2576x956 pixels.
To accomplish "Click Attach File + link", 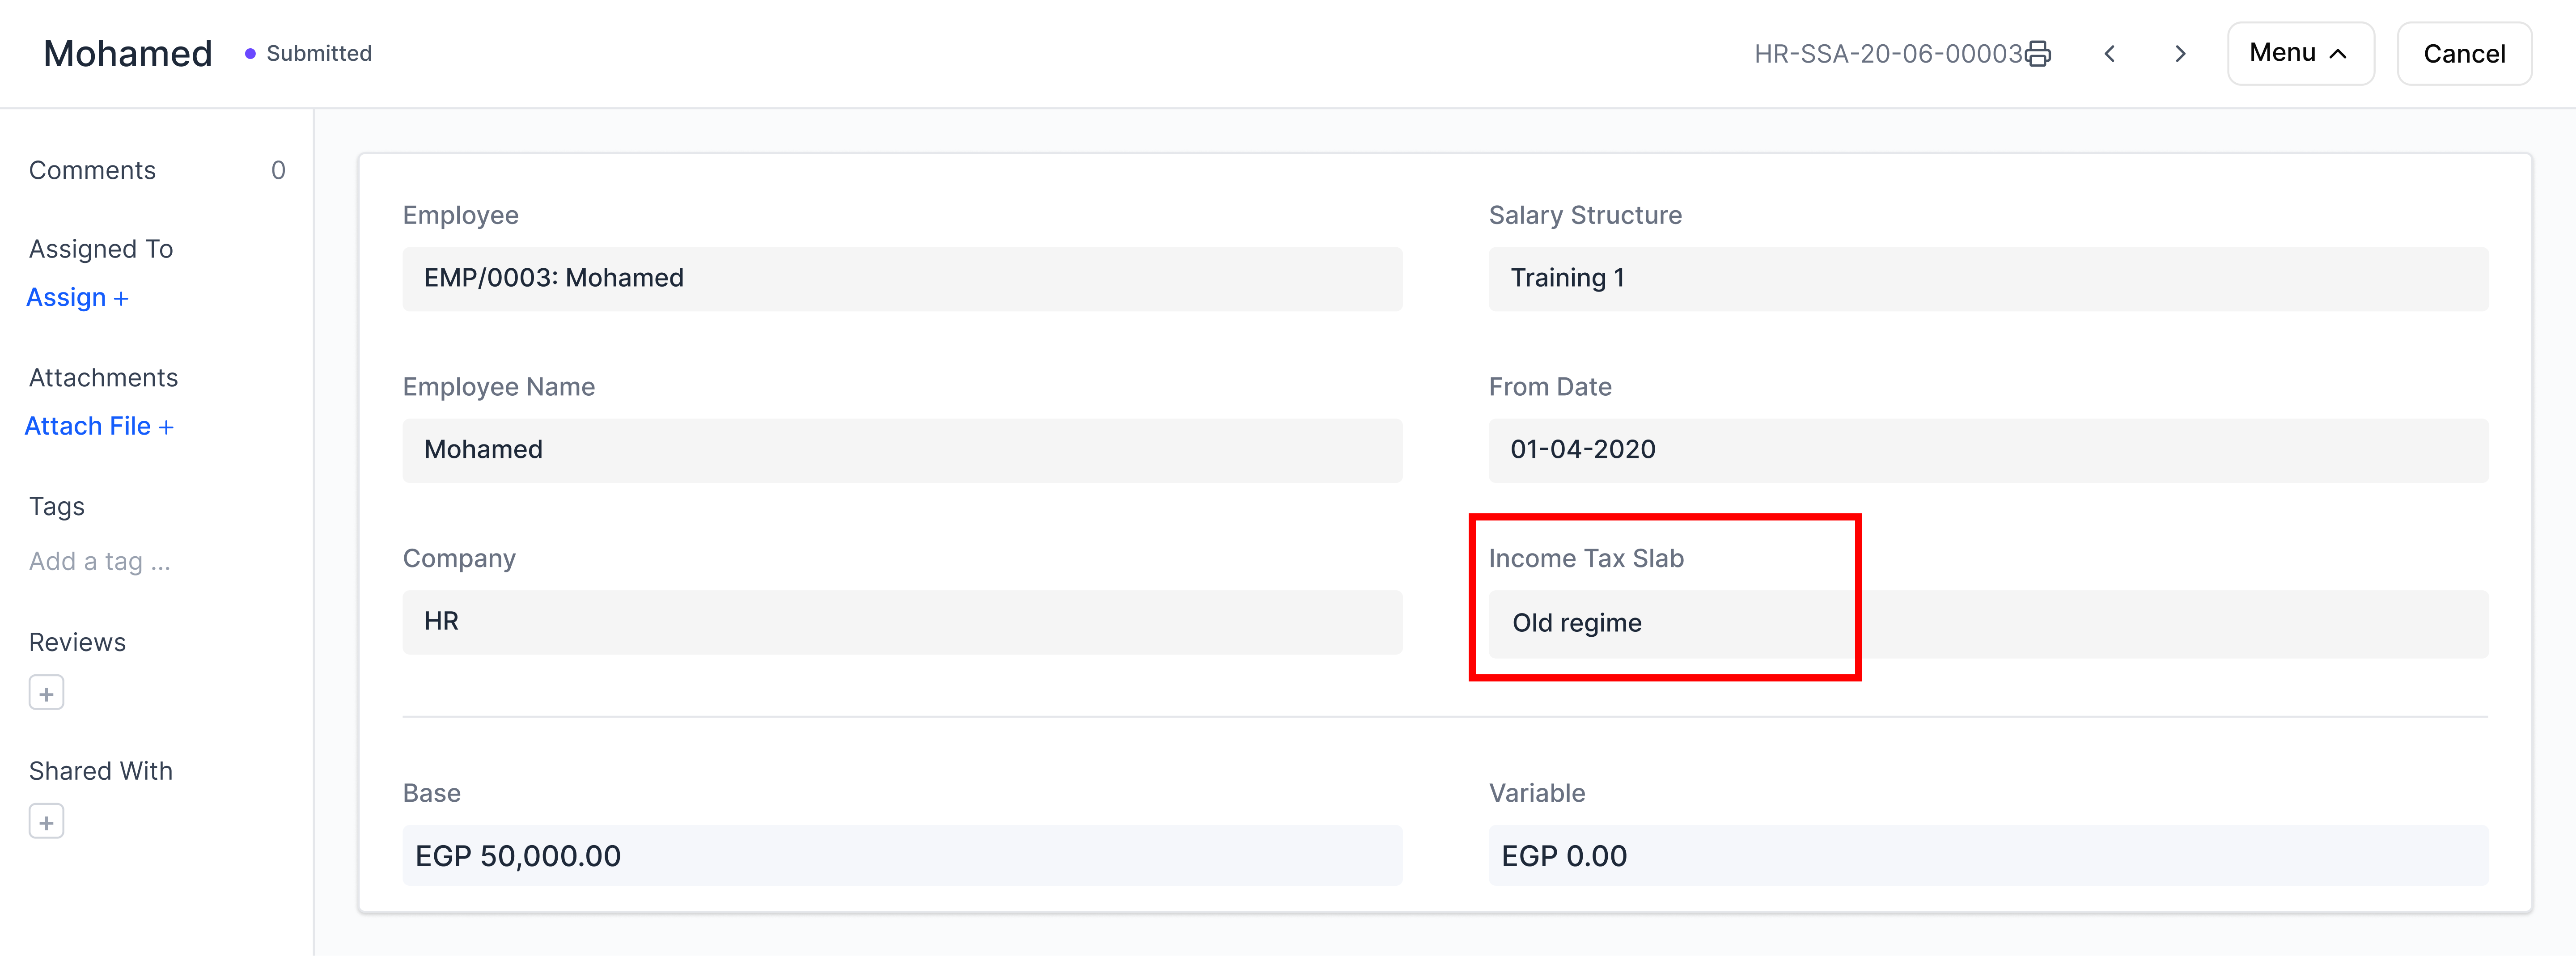I will click(99, 427).
